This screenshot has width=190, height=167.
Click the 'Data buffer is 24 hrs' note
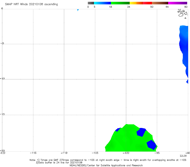[59, 163]
